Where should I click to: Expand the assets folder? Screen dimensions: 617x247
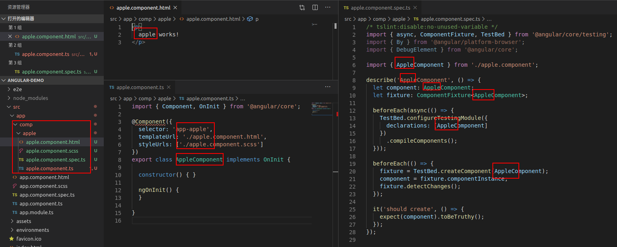(52, 221)
